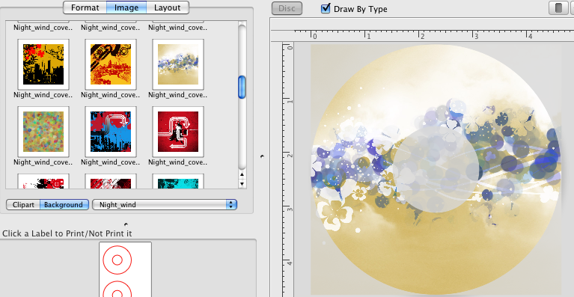Click the Disc button
This screenshot has height=297, width=574.
(x=287, y=8)
